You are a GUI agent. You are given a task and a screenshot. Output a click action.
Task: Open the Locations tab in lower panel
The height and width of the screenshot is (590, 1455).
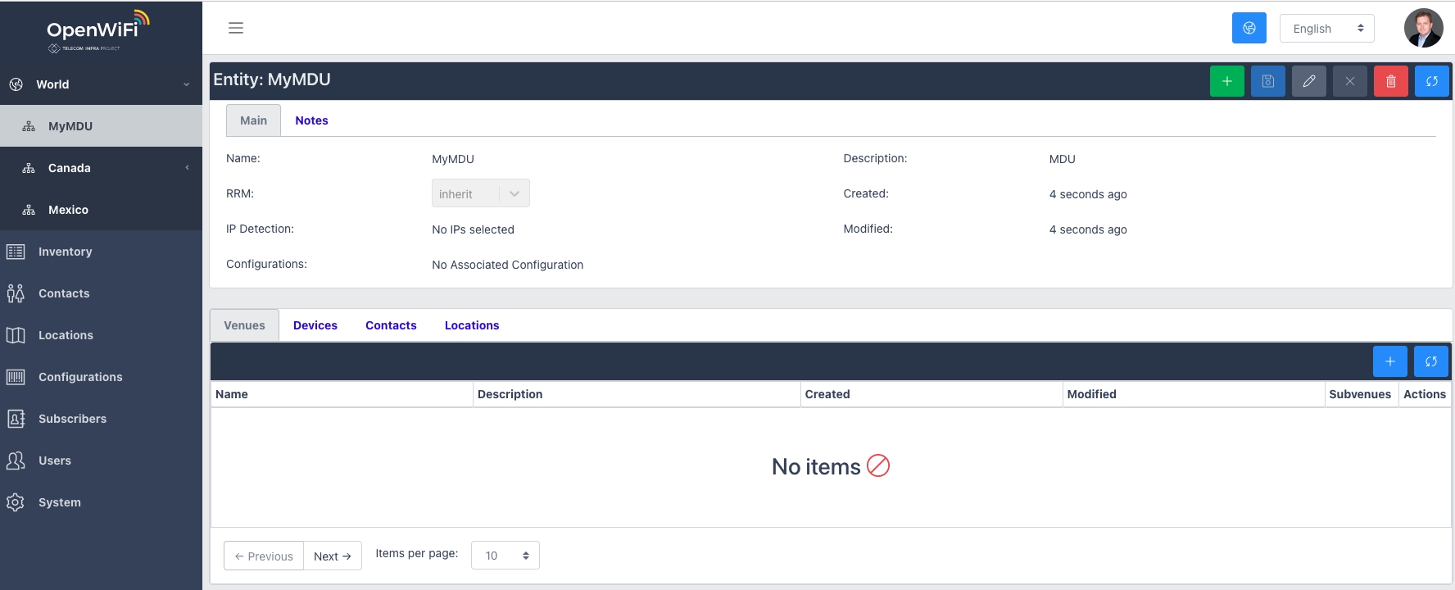pos(471,325)
